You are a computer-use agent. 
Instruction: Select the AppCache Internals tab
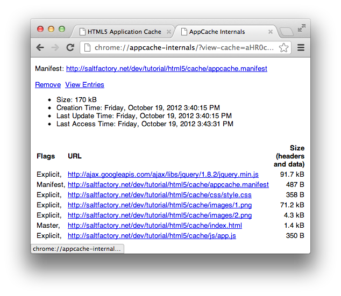226,32
